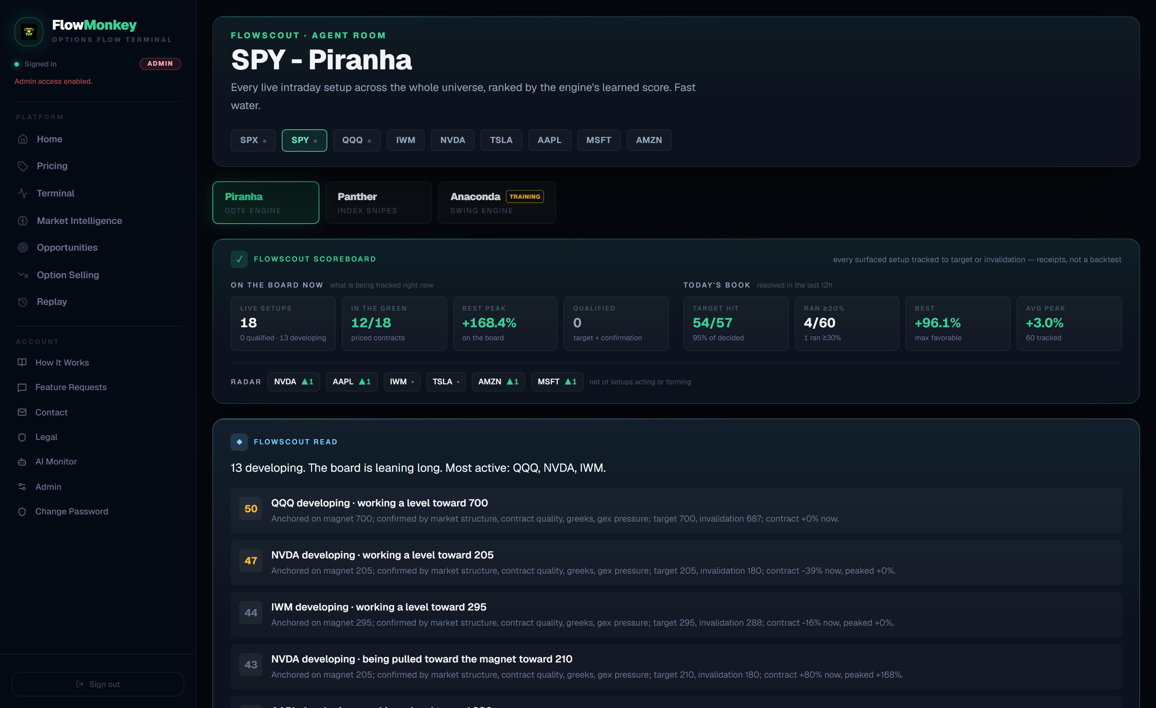Click MSFT radar chip
Screen dimensions: 1156x708
557,382
